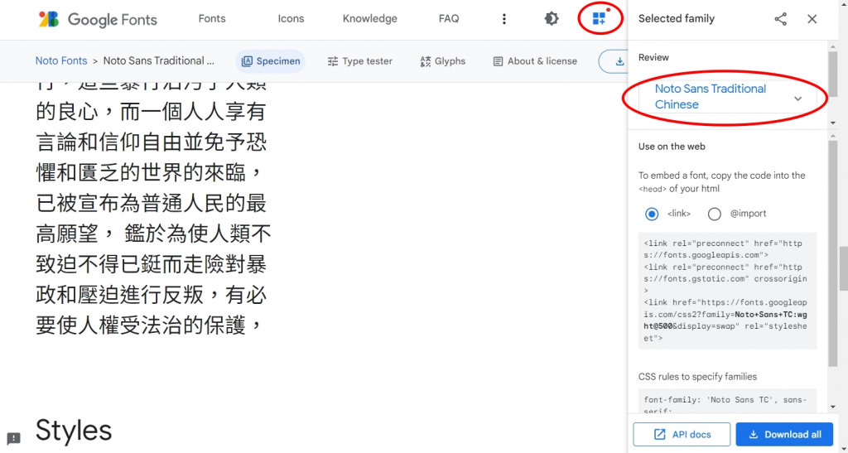Image resolution: width=848 pixels, height=453 pixels.
Task: Close the Selected family panel
Action: (812, 19)
